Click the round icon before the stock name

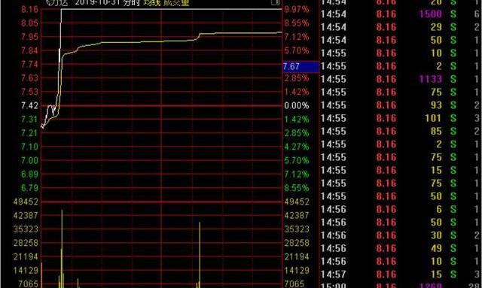48,3
